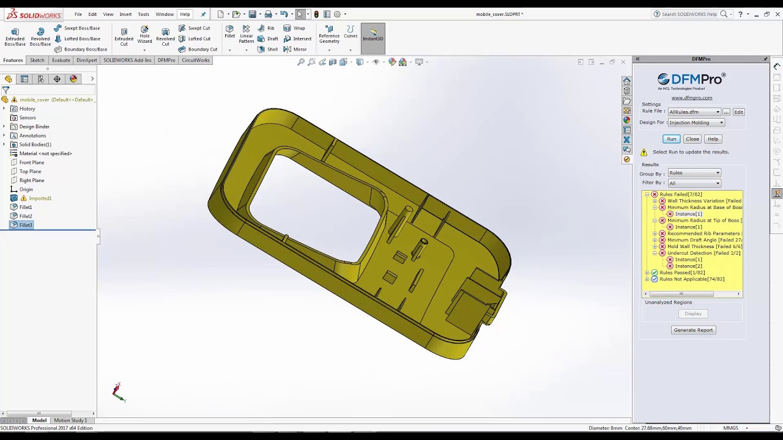This screenshot has width=783, height=440.
Task: Toggle the Instant3D mode button
Action: [373, 35]
